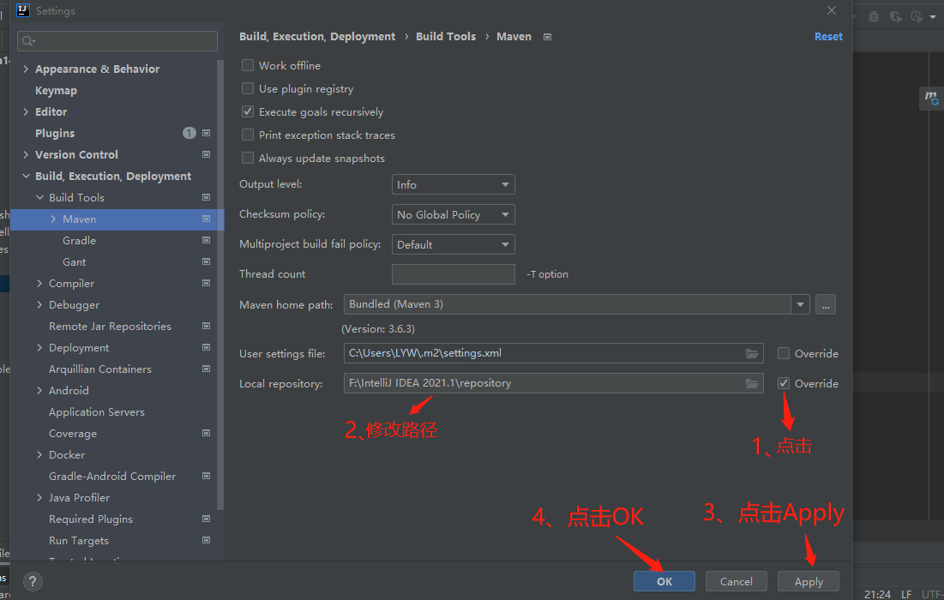Click the icon next to Maven breadcrumb
Screen dimensions: 944x600
(547, 37)
